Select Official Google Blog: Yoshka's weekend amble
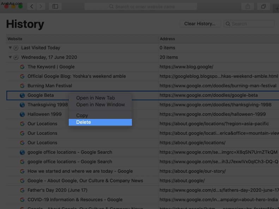Image resolution: width=279 pixels, height=209 pixels. tap(77, 76)
